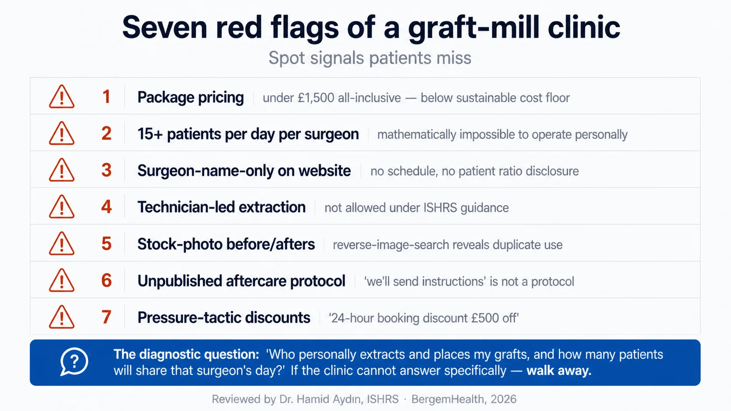Image resolution: width=731 pixels, height=411 pixels.
Task: Select 'Unpublished aftercare protocol' heading
Action: point(241,281)
